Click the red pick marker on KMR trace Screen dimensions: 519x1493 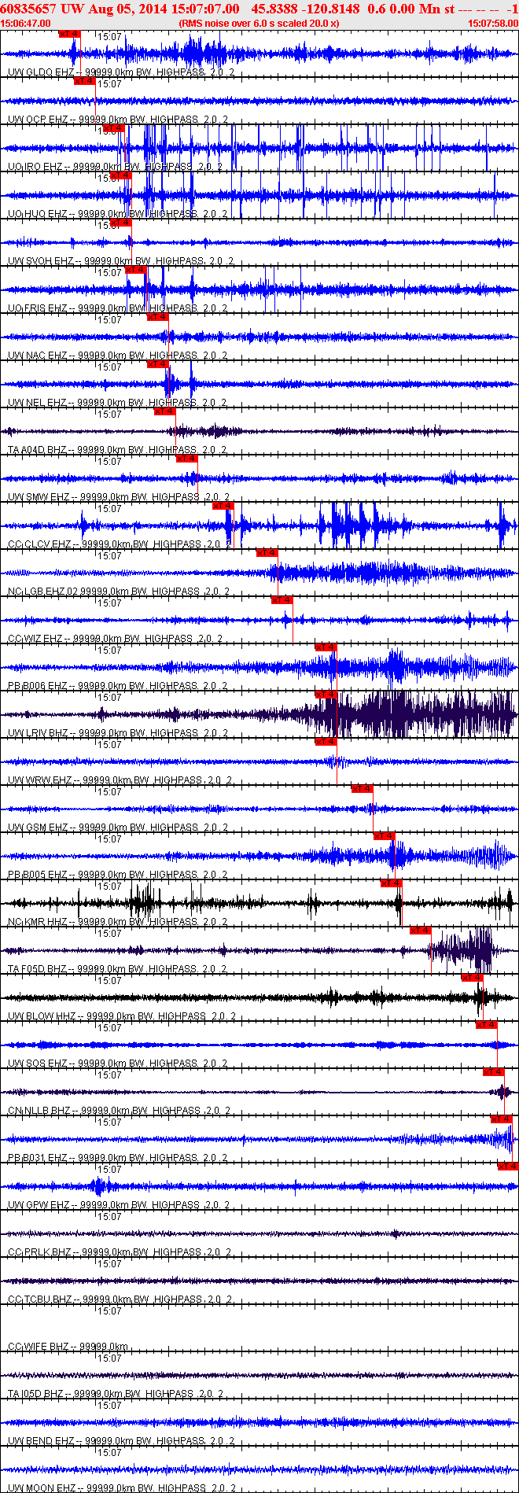pyautogui.click(x=392, y=883)
